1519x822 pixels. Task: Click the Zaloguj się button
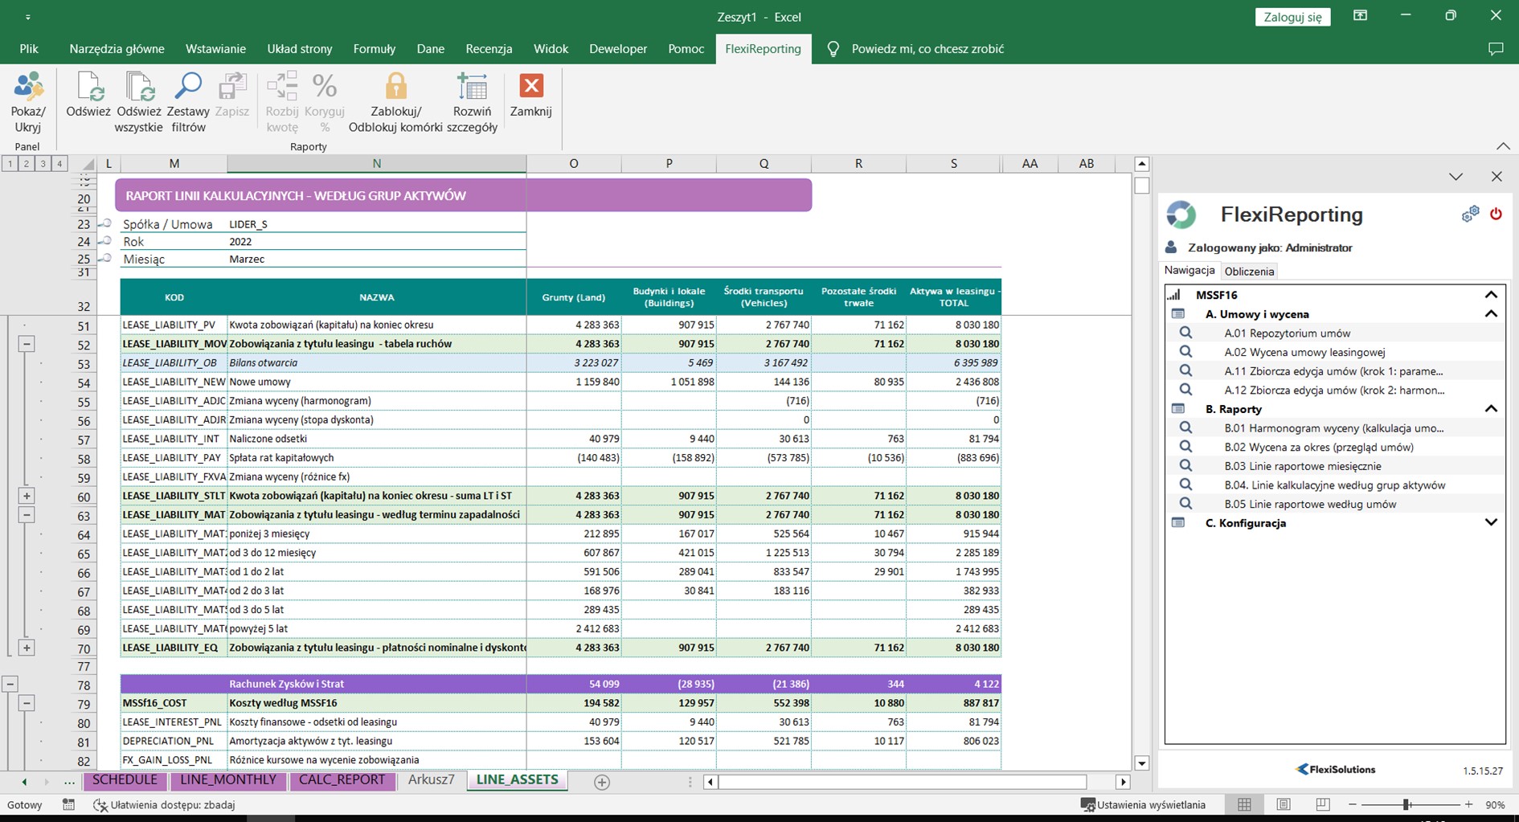(x=1292, y=17)
